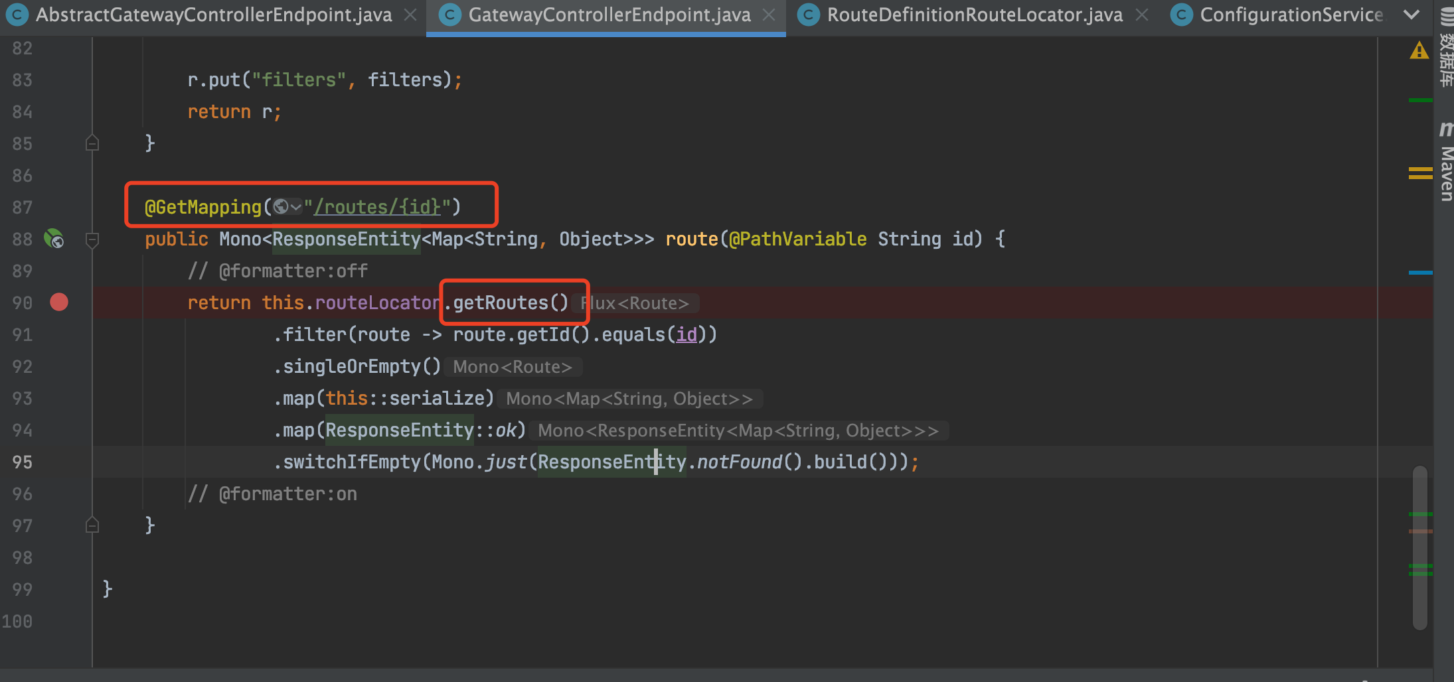Show hidden editor tabs dropdown
The width and height of the screenshot is (1454, 682).
1412,15
